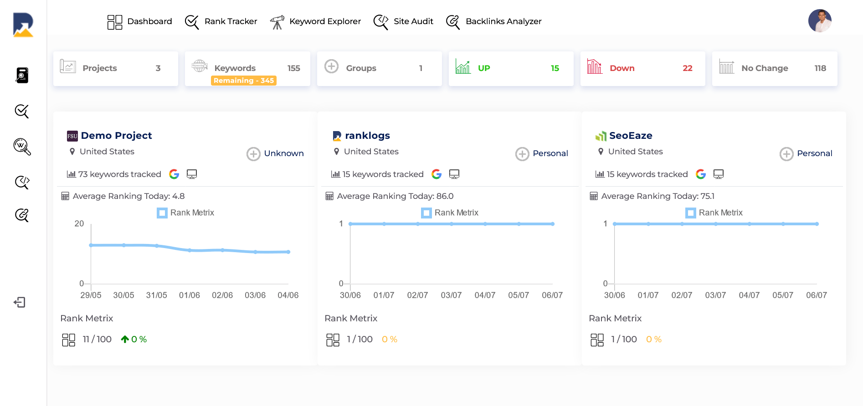Screen dimensions: 863x406
Task: Click the Unknown group label
Action: (284, 153)
